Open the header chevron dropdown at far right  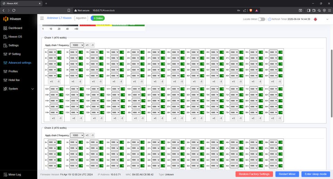[x=327, y=19]
